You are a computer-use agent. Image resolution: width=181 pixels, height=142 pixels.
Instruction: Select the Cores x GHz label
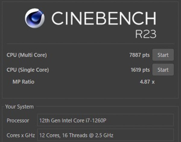[x=21, y=135]
